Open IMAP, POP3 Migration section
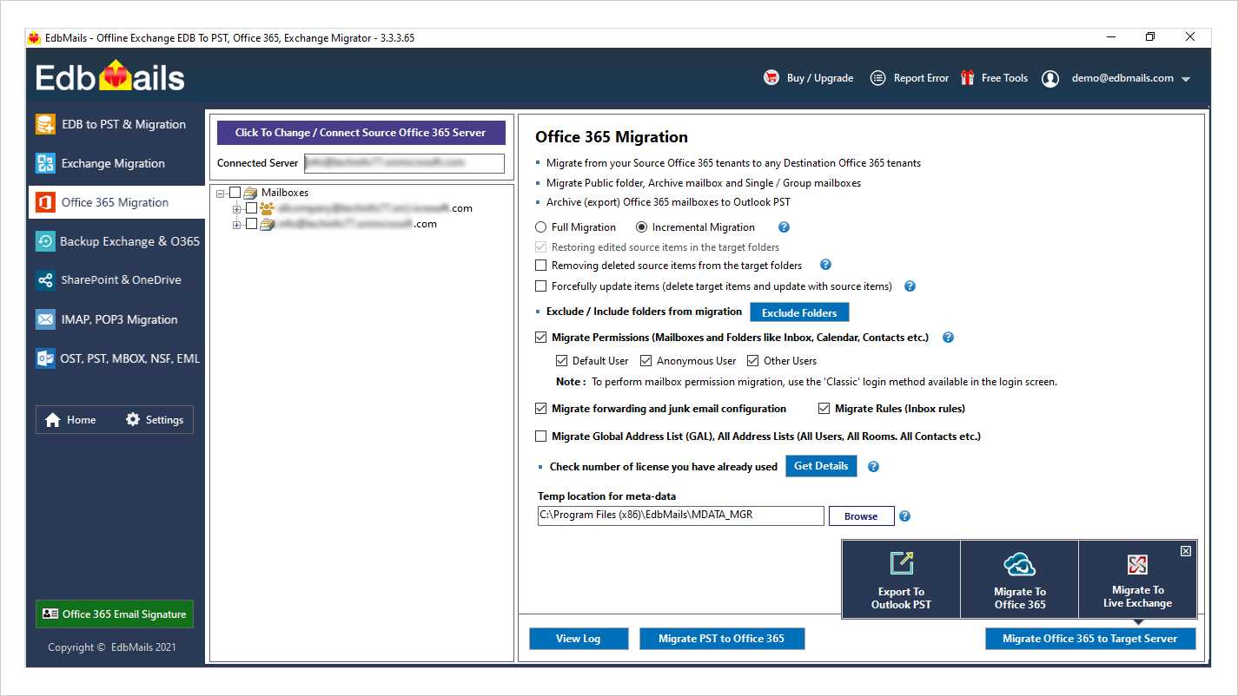This screenshot has width=1238, height=696. point(116,319)
